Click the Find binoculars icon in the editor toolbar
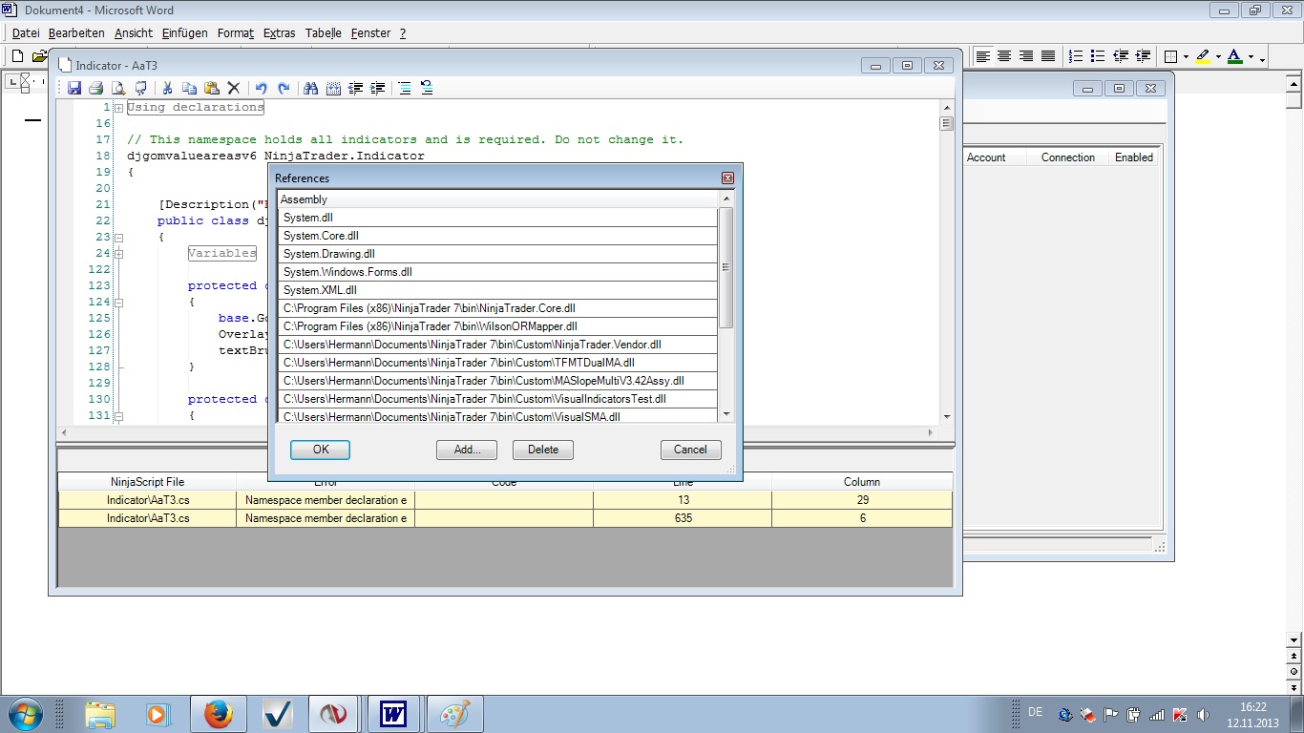The height and width of the screenshot is (733, 1304). [310, 88]
